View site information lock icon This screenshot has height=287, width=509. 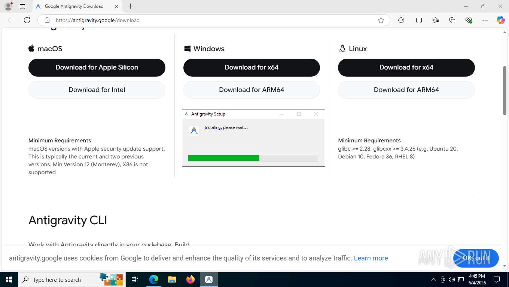tap(47, 20)
